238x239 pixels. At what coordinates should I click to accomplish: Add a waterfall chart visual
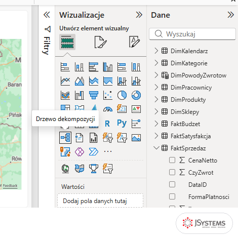[x=80, y=95]
